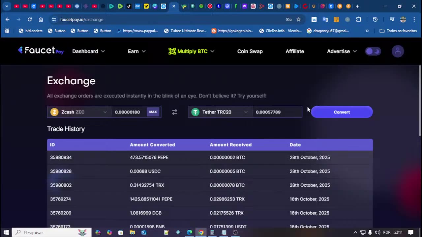This screenshot has height=237, width=422.
Task: Open the Coin Swap page
Action: coord(250,51)
